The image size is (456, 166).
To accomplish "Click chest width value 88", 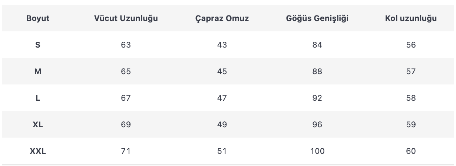I will (317, 72).
